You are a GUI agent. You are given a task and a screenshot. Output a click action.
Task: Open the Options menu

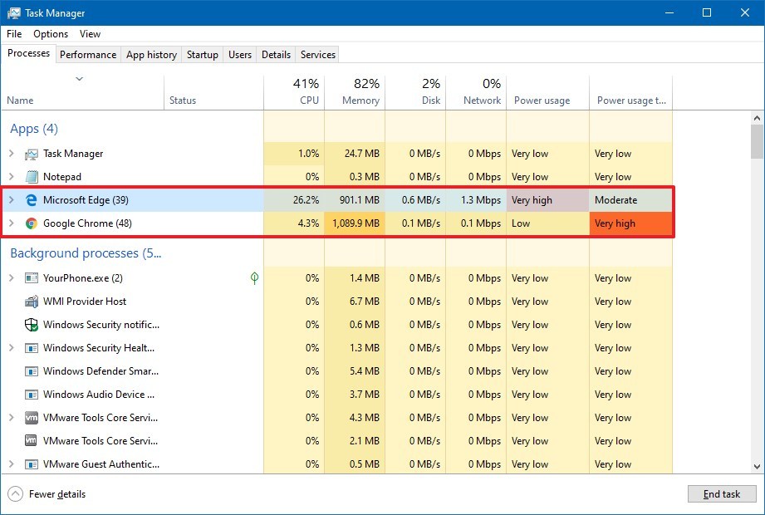coord(51,34)
